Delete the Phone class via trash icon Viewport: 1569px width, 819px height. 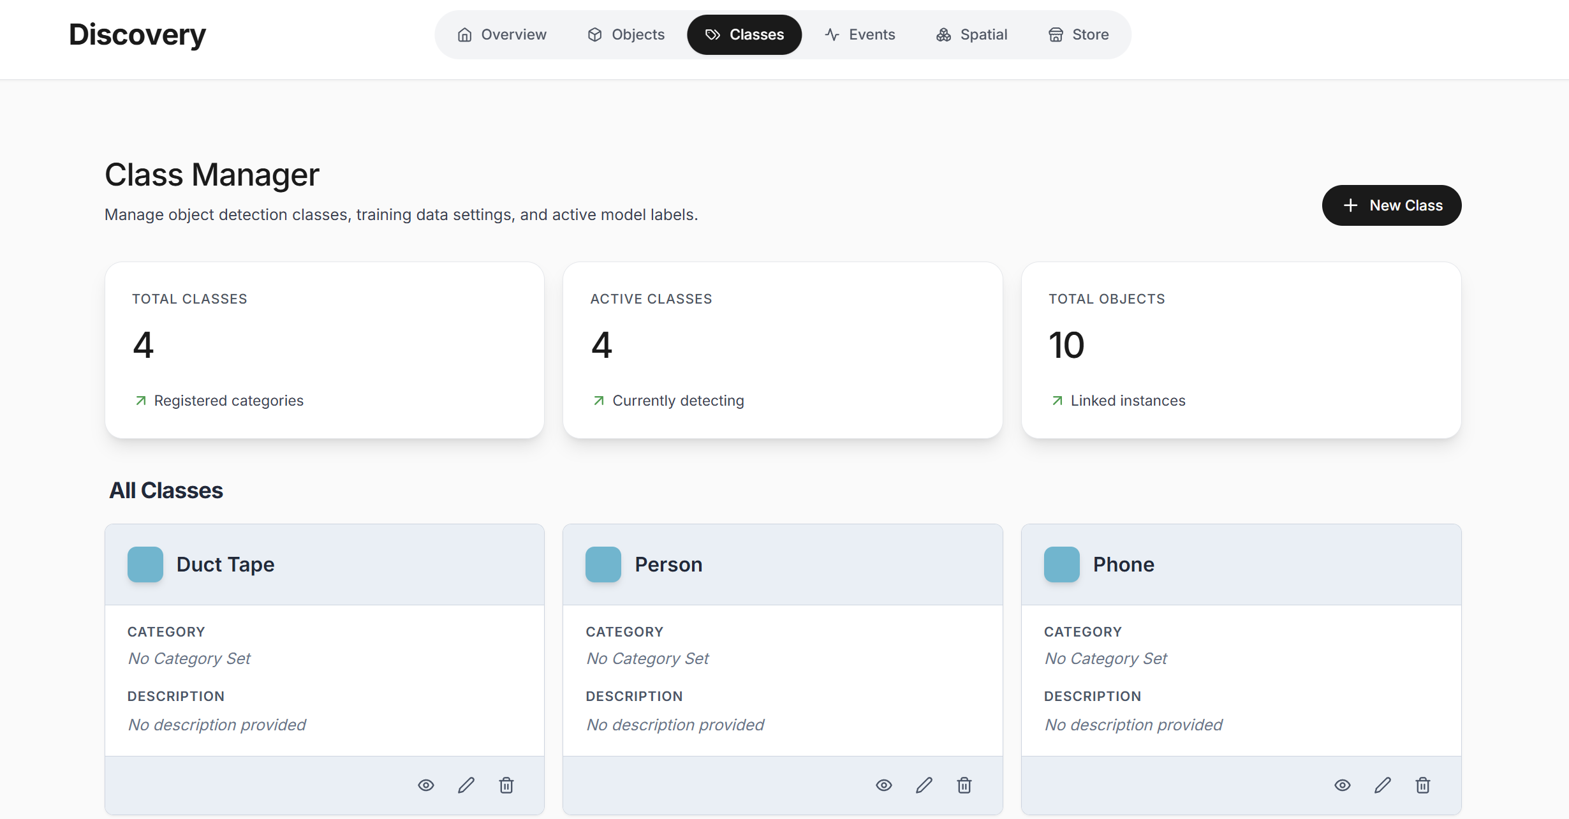(1423, 785)
